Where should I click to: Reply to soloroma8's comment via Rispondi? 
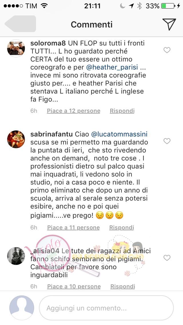click(x=122, y=111)
